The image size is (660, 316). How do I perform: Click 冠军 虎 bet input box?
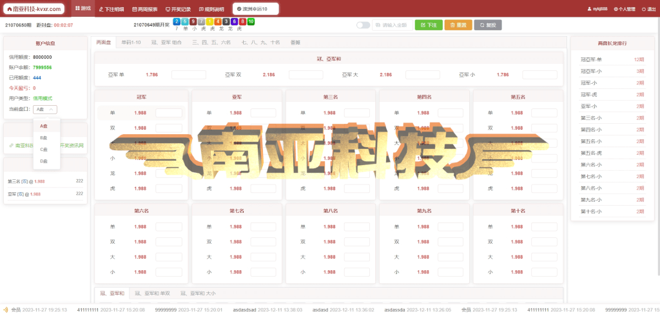pos(169,189)
